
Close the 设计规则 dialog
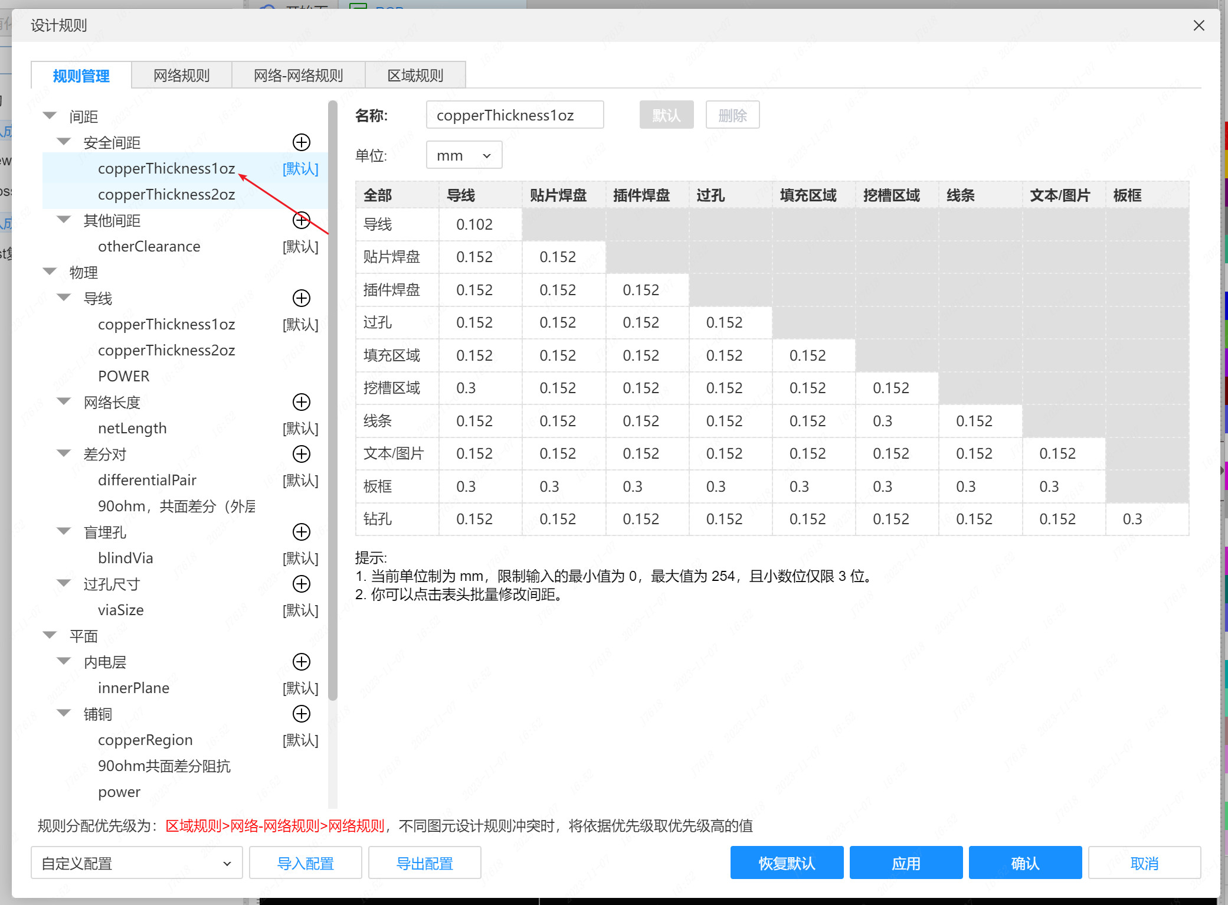pyautogui.click(x=1198, y=25)
